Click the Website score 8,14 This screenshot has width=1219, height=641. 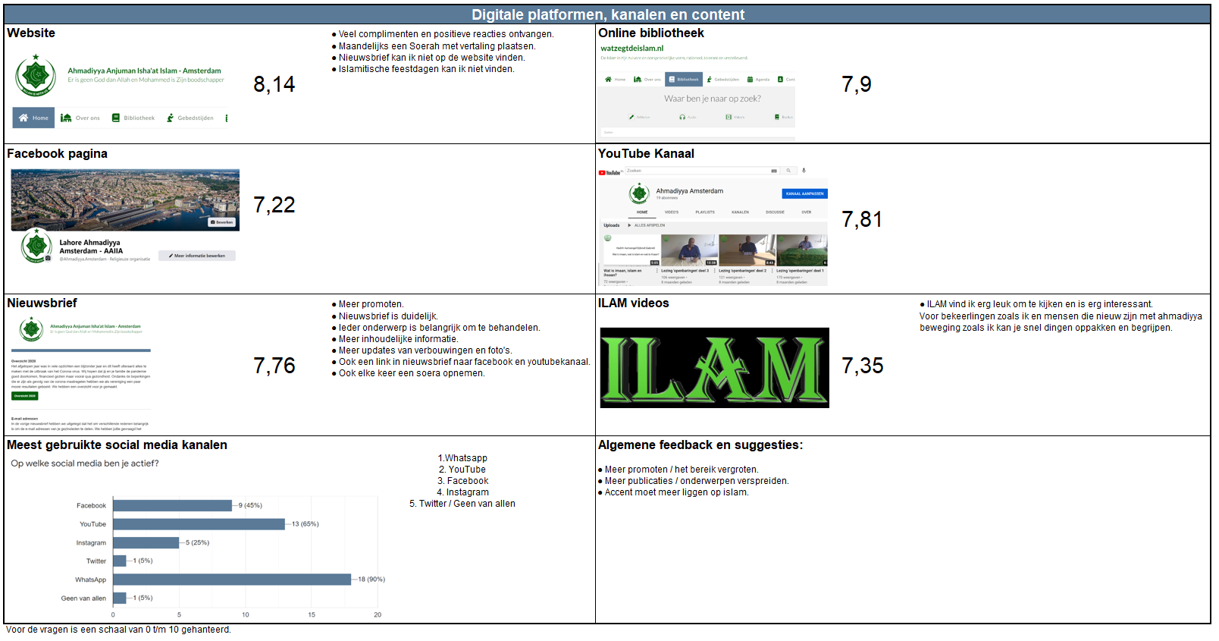point(274,84)
